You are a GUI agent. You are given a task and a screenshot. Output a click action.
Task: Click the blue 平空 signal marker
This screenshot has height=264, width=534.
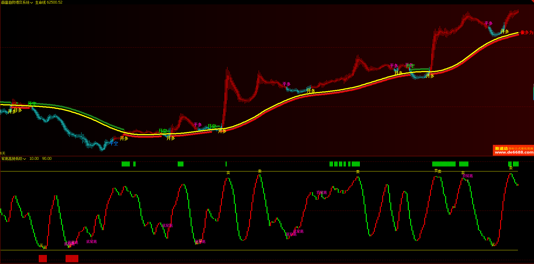tap(114, 143)
